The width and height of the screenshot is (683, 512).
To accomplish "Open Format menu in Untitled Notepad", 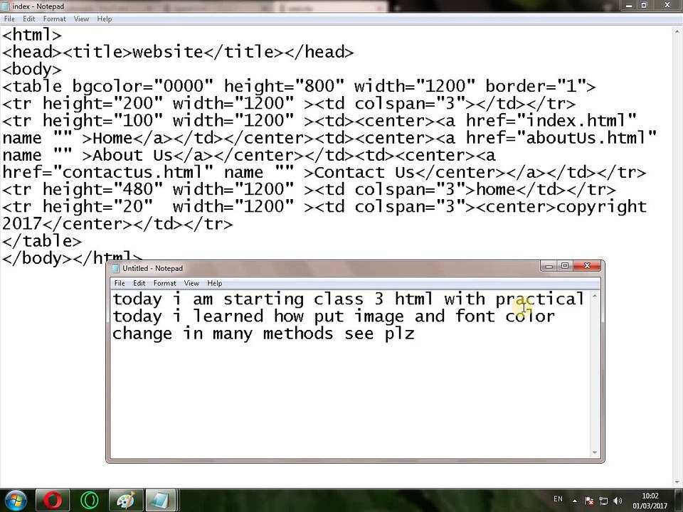I will 164,283.
